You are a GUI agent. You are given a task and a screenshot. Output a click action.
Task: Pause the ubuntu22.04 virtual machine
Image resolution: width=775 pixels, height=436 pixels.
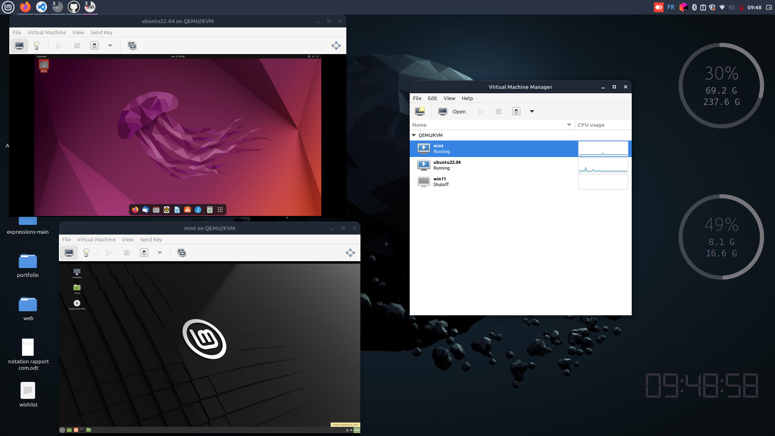pos(77,46)
